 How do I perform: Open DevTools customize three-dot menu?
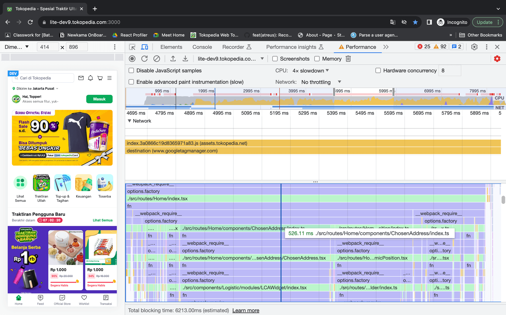486,47
